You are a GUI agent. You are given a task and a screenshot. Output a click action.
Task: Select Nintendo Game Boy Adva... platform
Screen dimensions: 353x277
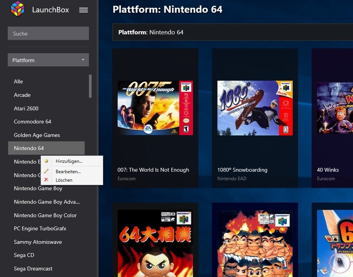[x=47, y=202]
